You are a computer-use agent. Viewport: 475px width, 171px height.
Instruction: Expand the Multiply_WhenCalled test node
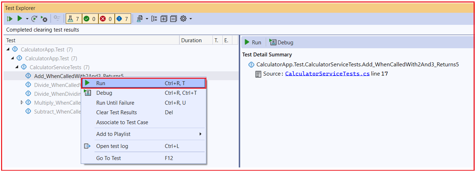[22, 103]
